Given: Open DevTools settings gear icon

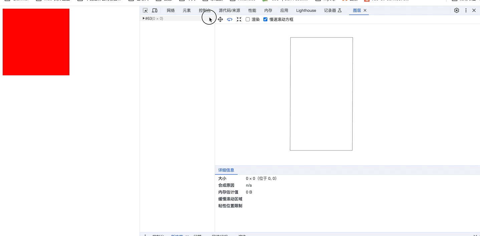Looking at the screenshot, I should point(456,10).
